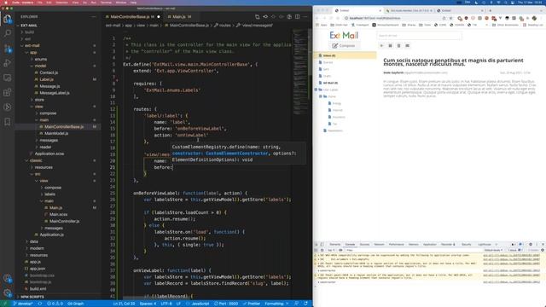The image size is (546, 307).
Task: Open the Run and Debug view
Action: (8, 63)
